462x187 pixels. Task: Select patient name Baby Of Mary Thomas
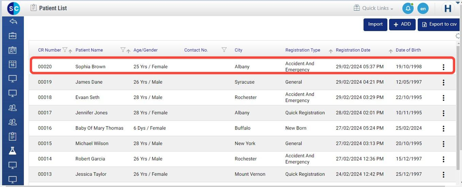tap(99, 128)
